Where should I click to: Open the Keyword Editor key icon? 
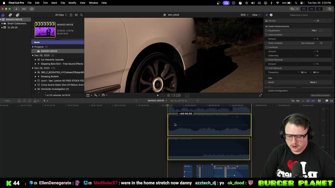point(24,9)
